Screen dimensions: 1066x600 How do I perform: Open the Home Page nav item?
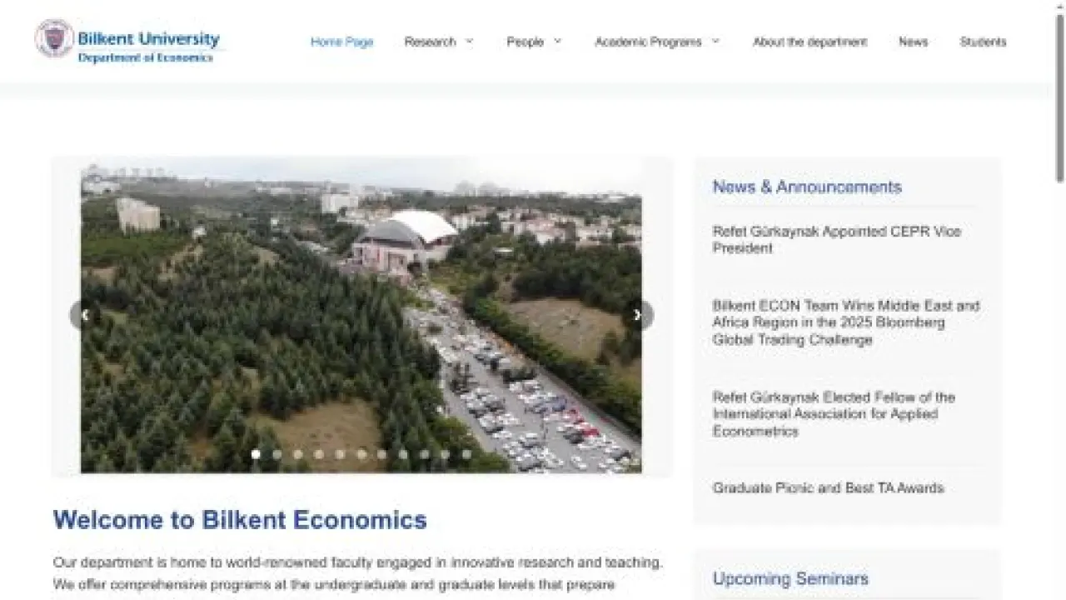(342, 42)
